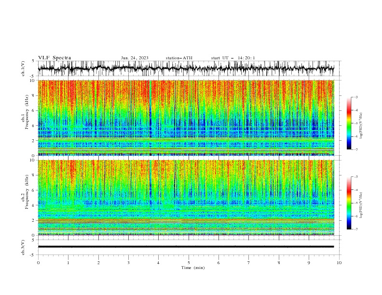Click the ch.3 voltage trace band
The width and height of the screenshot is (382, 295).
[x=186, y=247]
